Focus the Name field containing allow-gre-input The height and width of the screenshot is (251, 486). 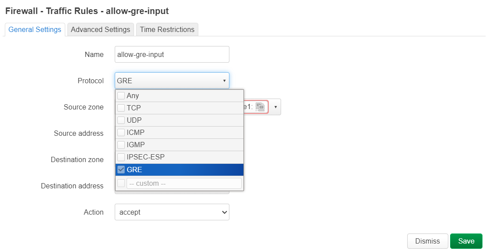172,54
